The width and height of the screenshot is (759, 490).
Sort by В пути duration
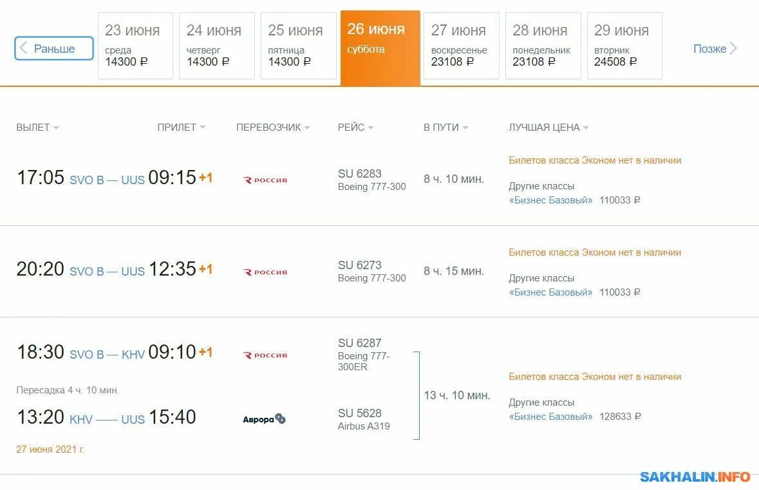445,127
